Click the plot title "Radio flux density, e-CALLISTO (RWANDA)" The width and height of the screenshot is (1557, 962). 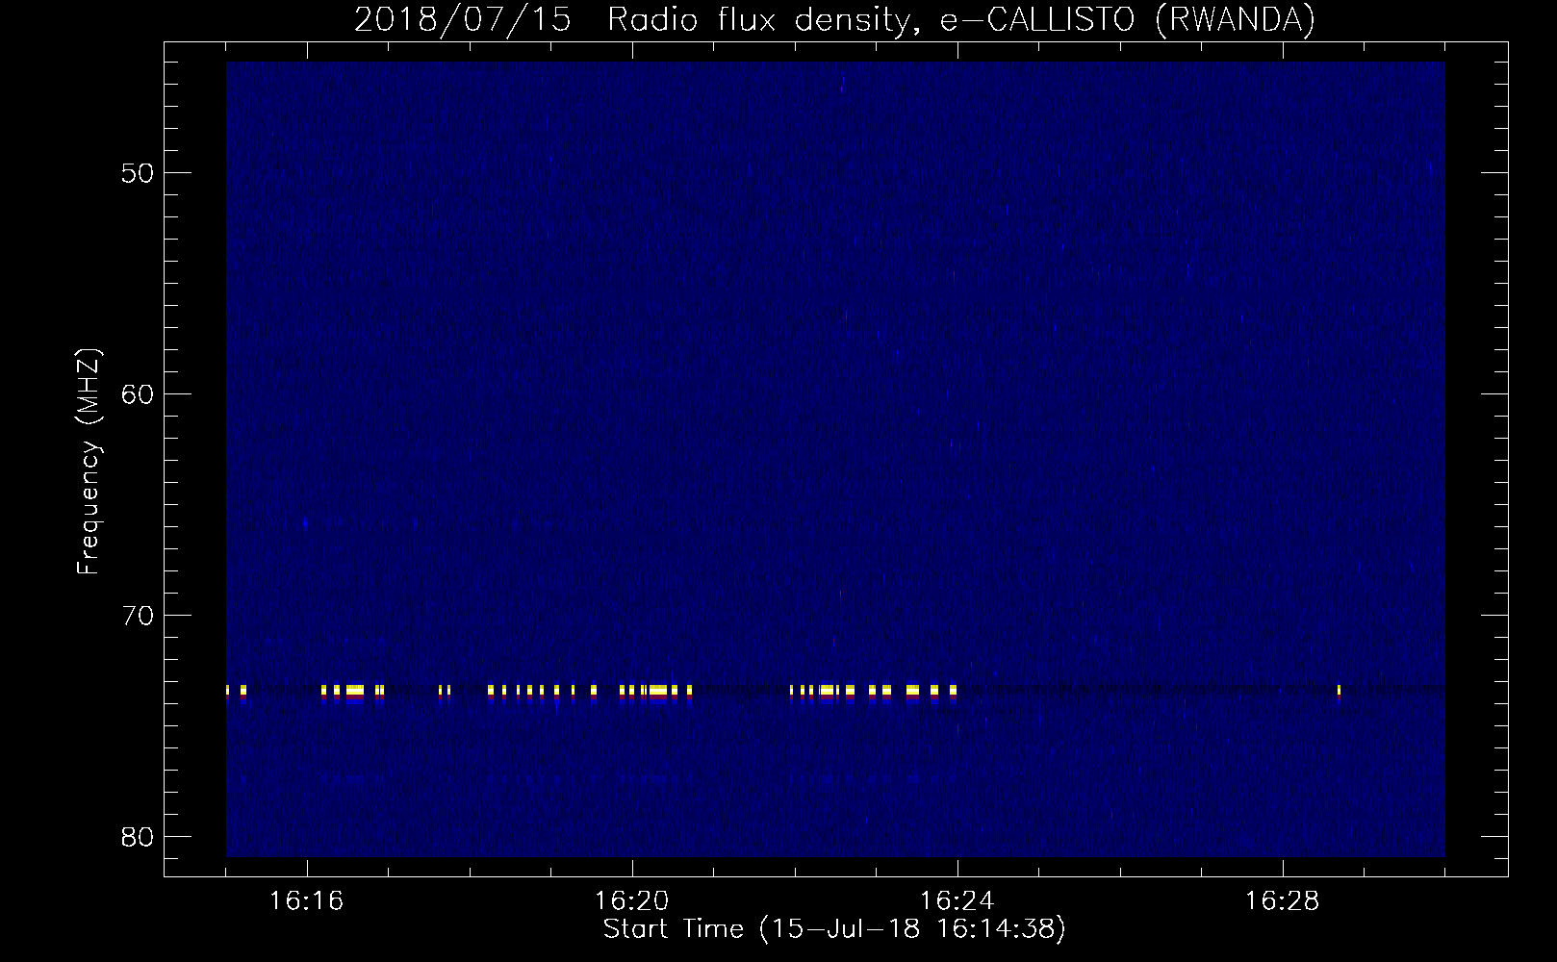pyautogui.click(x=961, y=19)
